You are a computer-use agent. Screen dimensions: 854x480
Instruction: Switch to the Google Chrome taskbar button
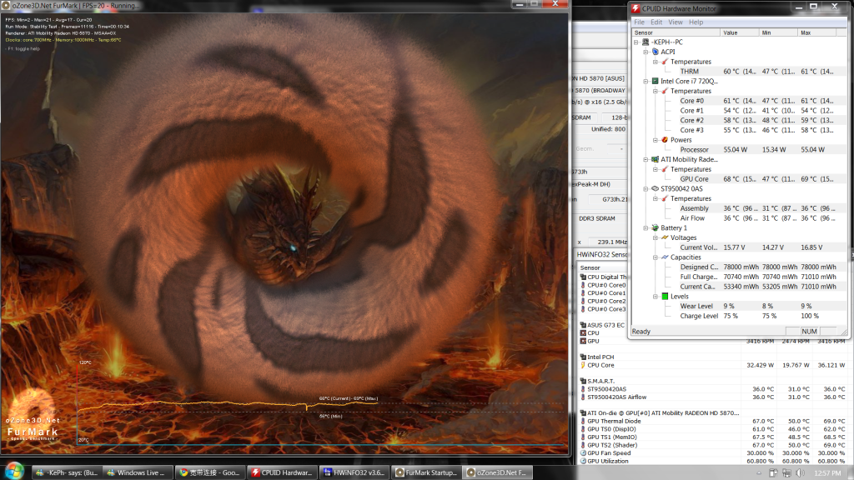tap(209, 472)
